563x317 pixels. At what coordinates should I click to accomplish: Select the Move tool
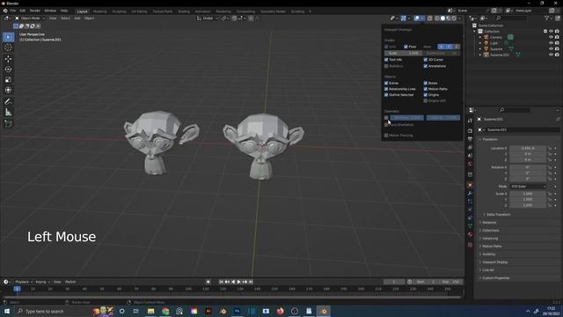(x=8, y=59)
